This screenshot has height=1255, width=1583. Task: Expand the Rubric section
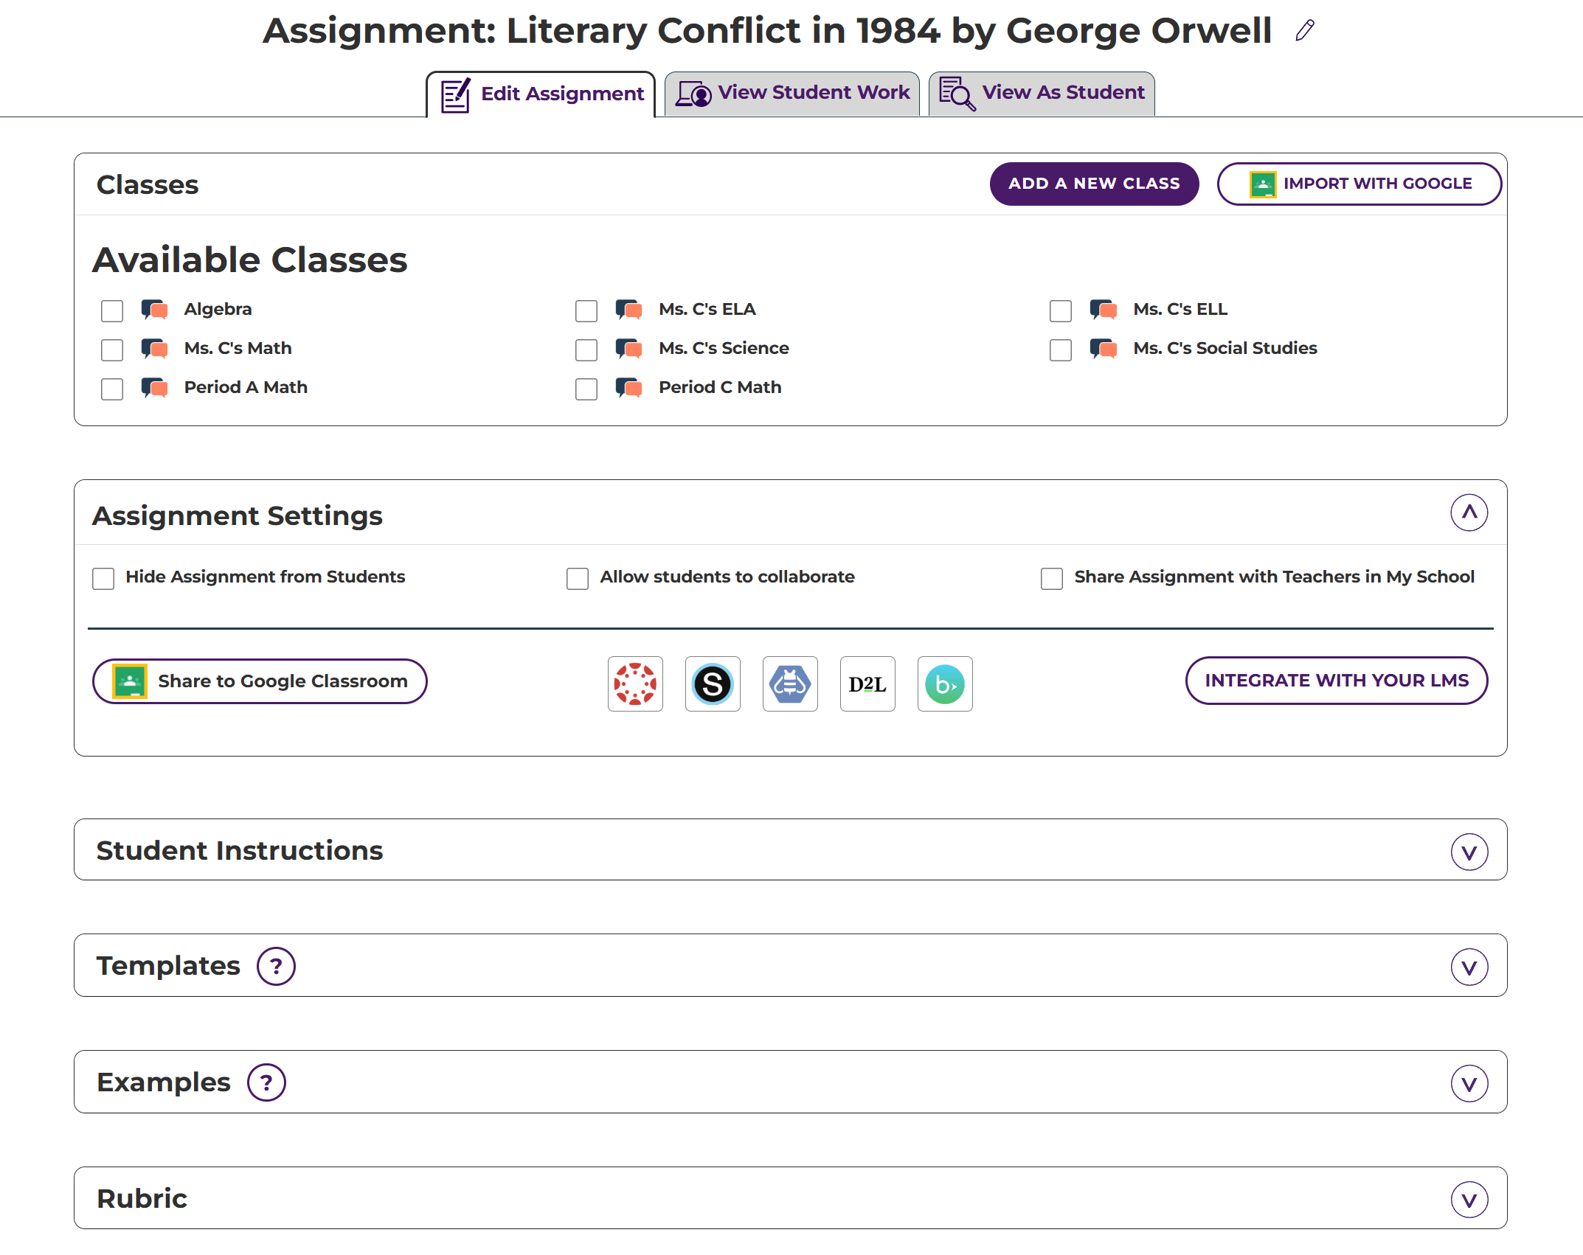tap(1469, 1200)
